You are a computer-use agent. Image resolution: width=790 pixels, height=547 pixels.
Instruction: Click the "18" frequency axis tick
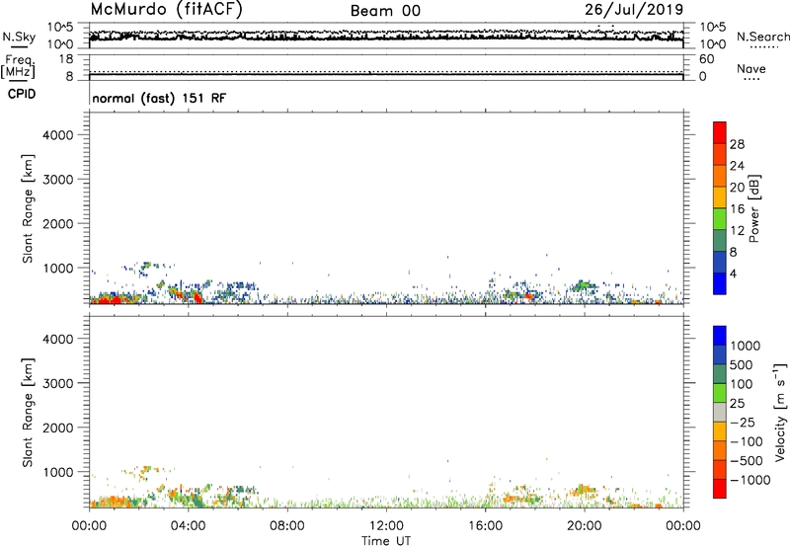click(66, 59)
